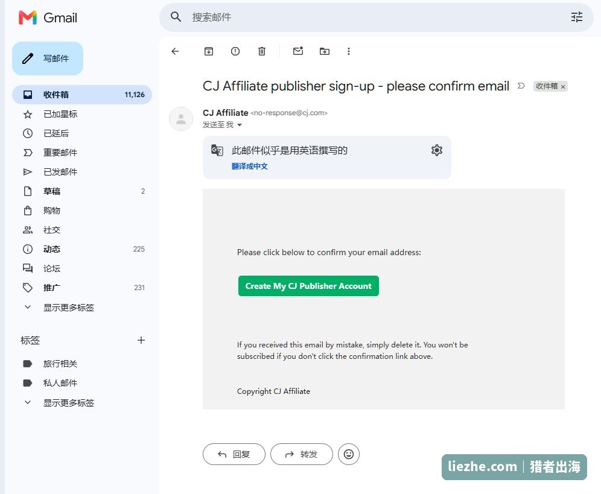Click 回复 reply button
The width and height of the screenshot is (601, 494).
(x=234, y=454)
